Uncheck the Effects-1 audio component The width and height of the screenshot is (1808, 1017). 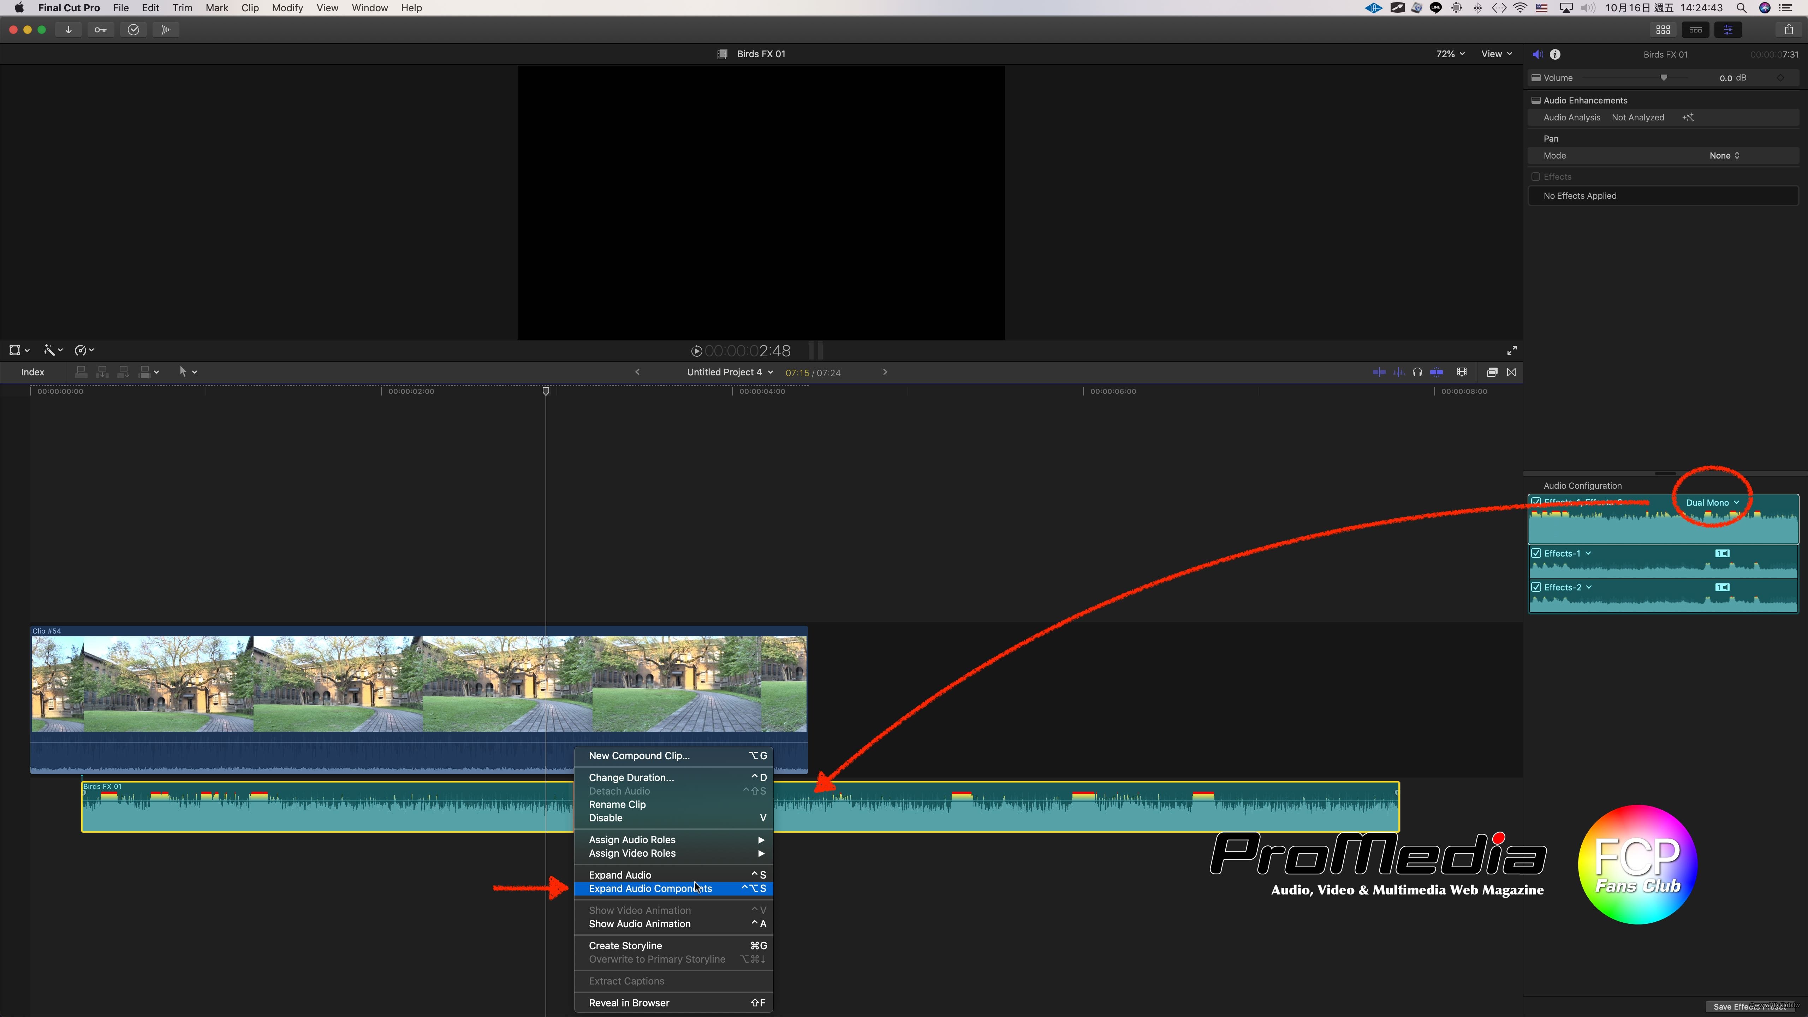coord(1536,553)
